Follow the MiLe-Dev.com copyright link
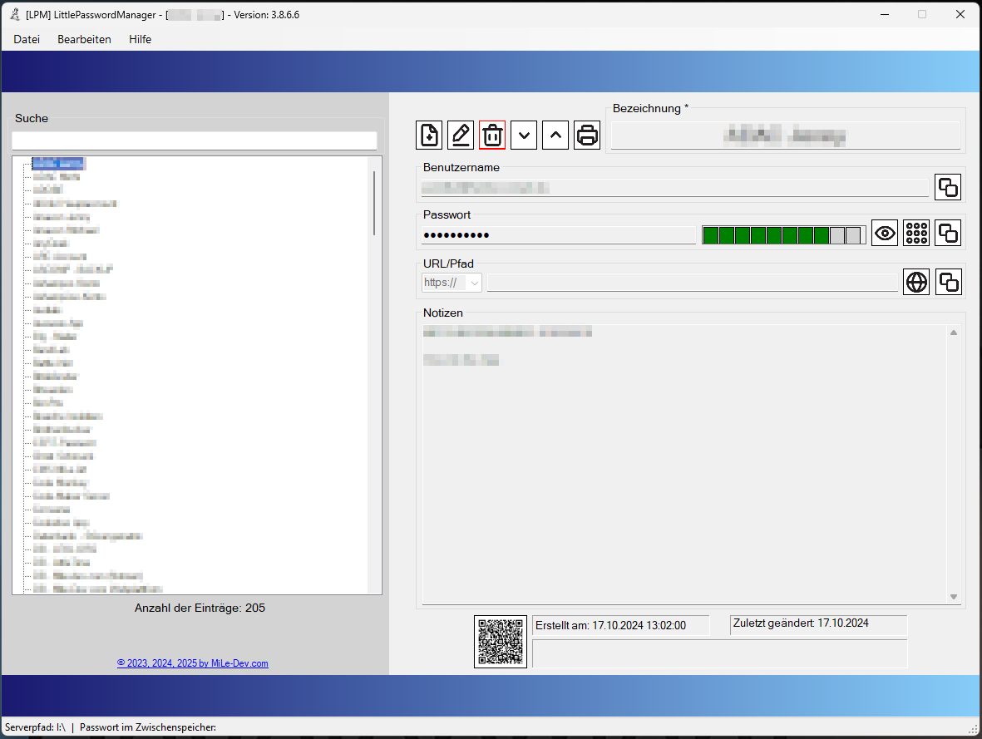The height and width of the screenshot is (739, 982). [x=193, y=663]
